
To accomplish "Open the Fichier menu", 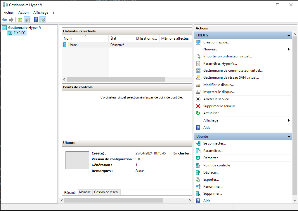I will coord(9,13).
